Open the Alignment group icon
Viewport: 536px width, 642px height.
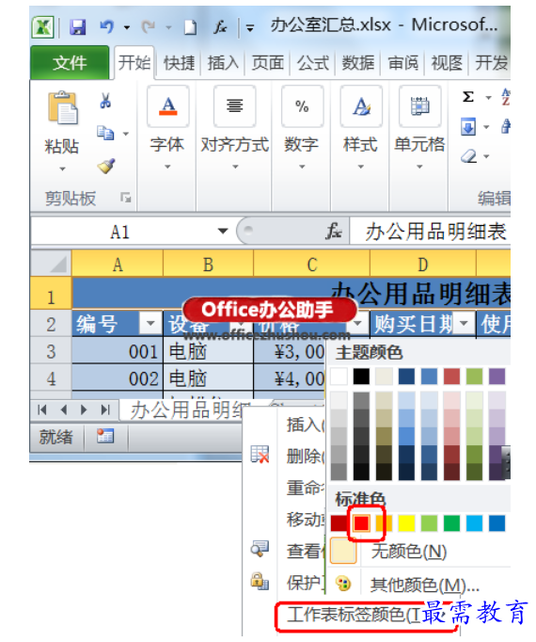[x=235, y=106]
